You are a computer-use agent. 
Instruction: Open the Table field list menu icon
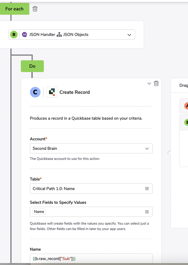click(x=147, y=188)
